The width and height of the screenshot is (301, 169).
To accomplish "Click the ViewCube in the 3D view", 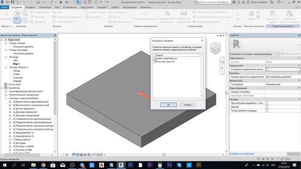I will click(215, 47).
